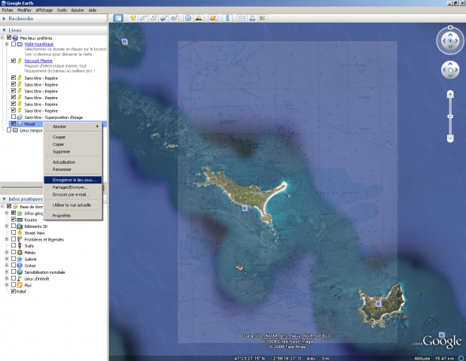Click the blue placemark at top-left of map
Image resolution: width=466 pixels, height=361 pixels.
pos(124,41)
